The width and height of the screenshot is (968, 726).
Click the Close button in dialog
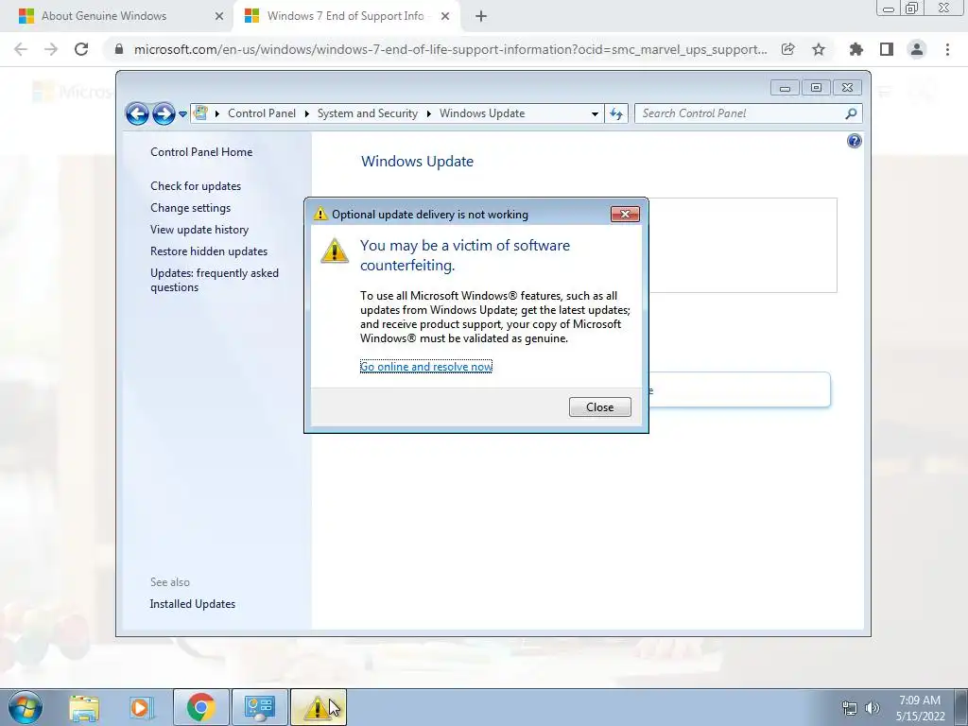click(x=600, y=406)
